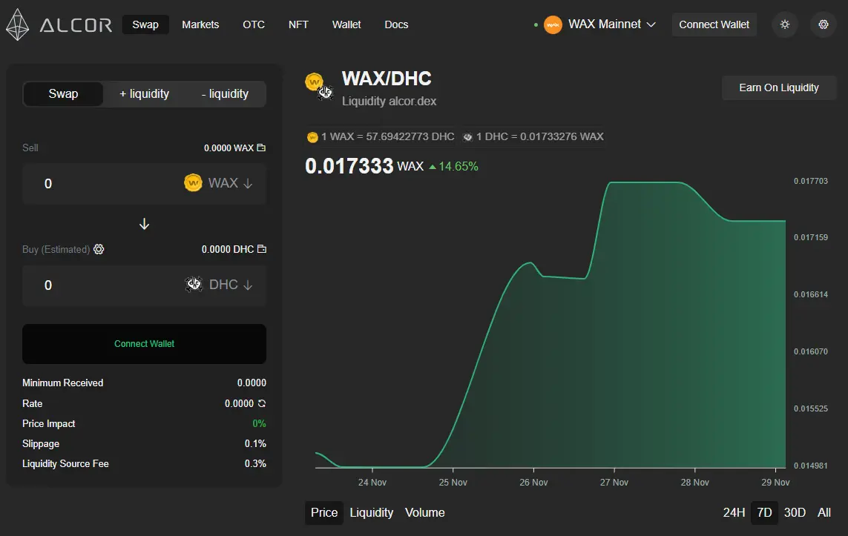Click the 0.0000 WAX balance text

(229, 148)
